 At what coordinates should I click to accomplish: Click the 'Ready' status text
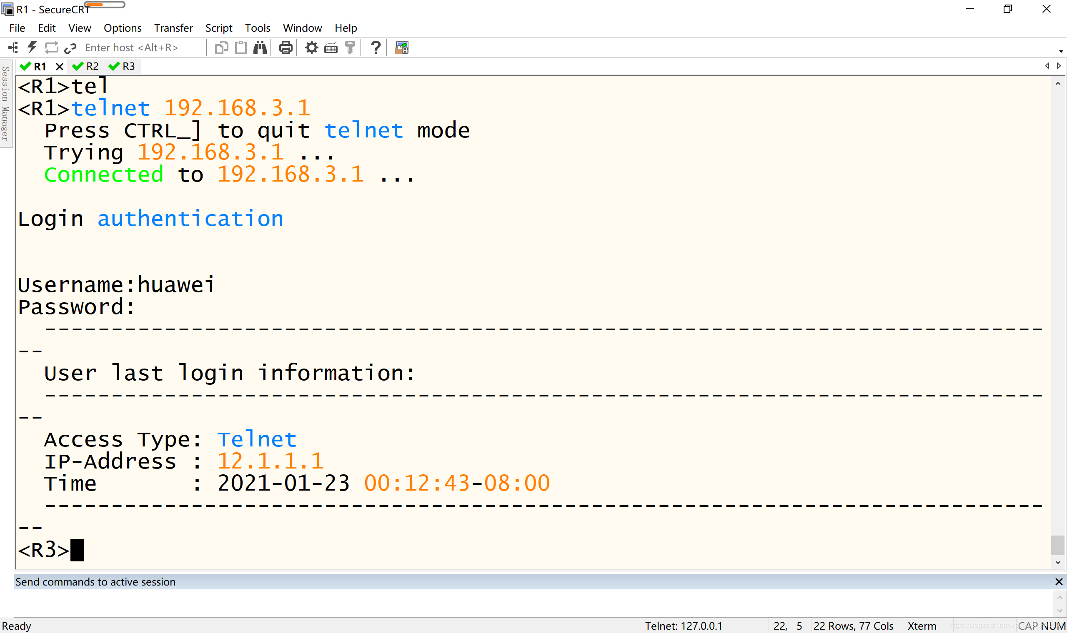tap(17, 626)
